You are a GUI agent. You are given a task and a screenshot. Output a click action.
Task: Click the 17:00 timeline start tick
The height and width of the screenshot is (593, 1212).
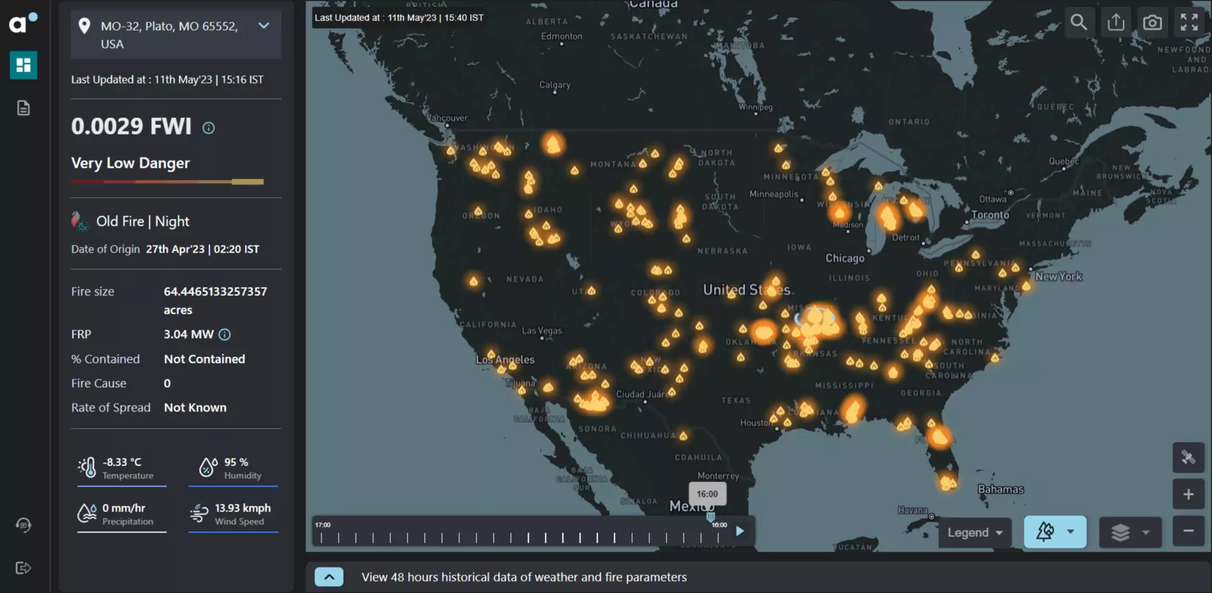[321, 538]
